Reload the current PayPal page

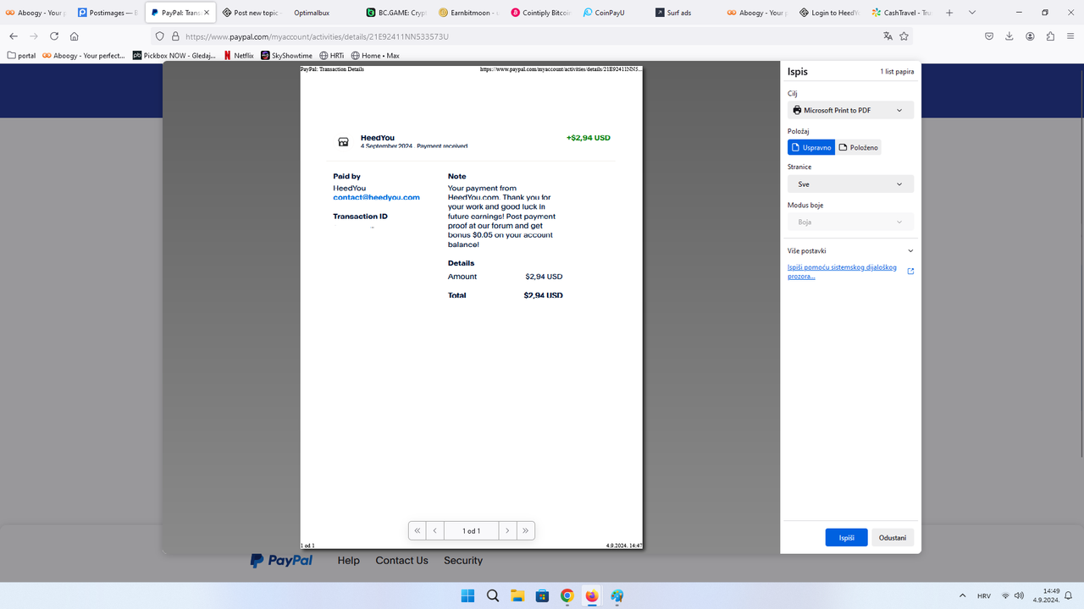click(x=54, y=36)
